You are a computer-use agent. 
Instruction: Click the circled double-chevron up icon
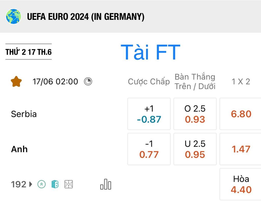[x=42, y=184]
